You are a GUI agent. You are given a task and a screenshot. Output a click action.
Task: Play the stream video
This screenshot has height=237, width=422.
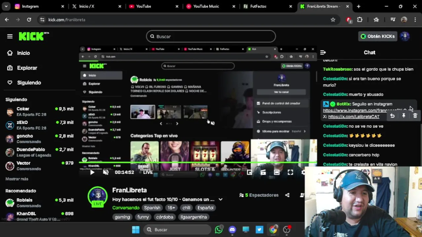tap(92, 172)
